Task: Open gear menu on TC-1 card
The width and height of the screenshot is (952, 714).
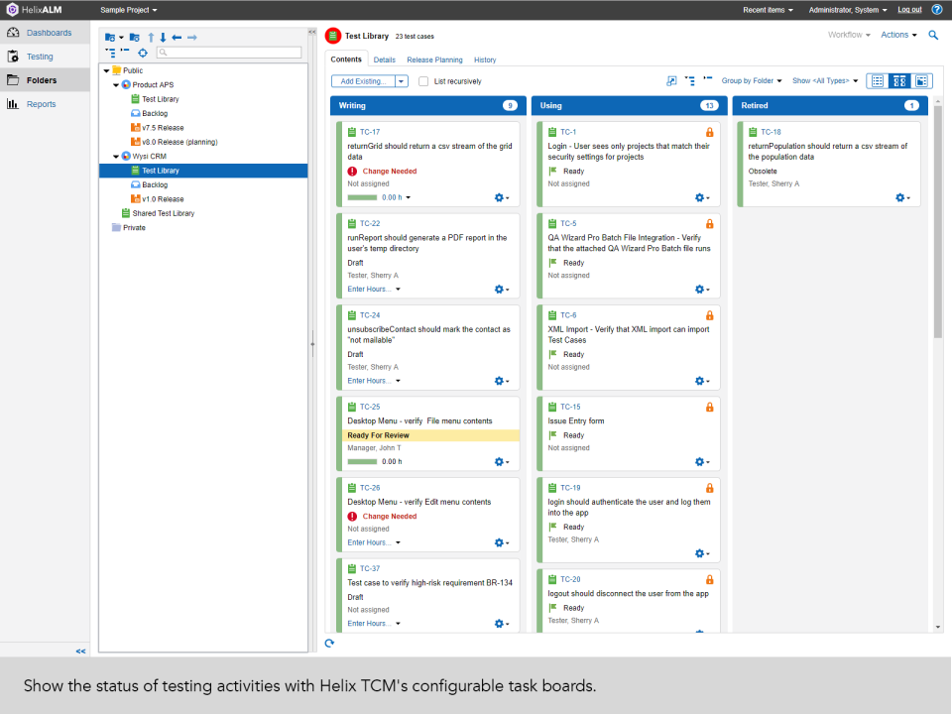Action: (x=702, y=198)
